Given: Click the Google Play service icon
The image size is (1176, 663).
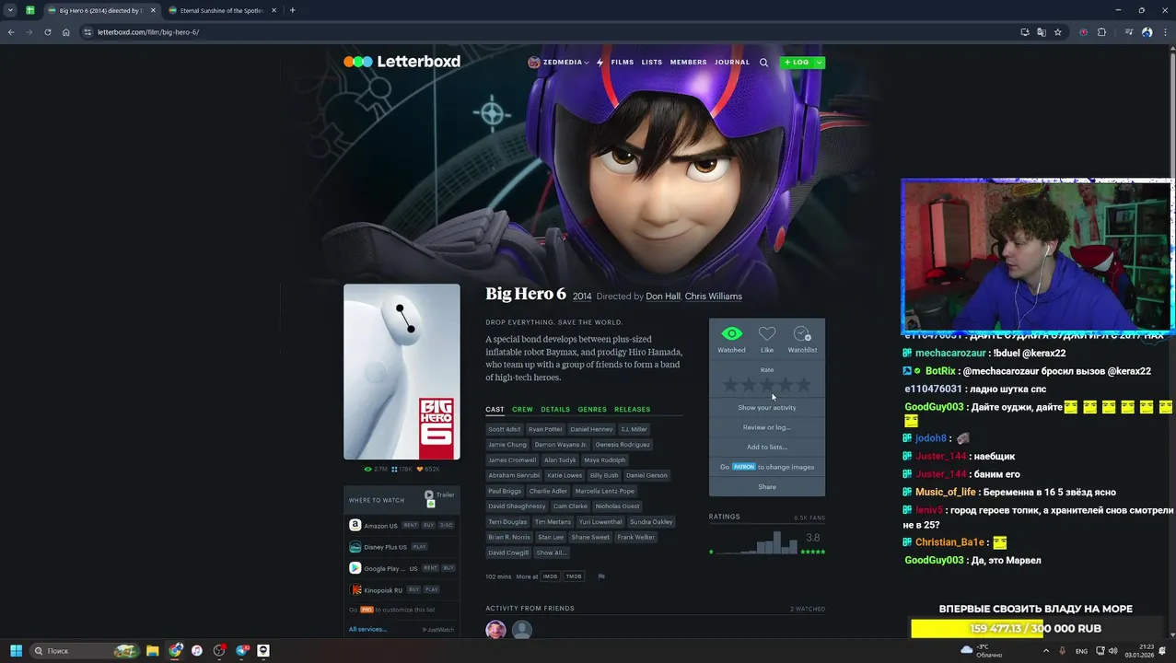Looking at the screenshot, I should point(355,568).
